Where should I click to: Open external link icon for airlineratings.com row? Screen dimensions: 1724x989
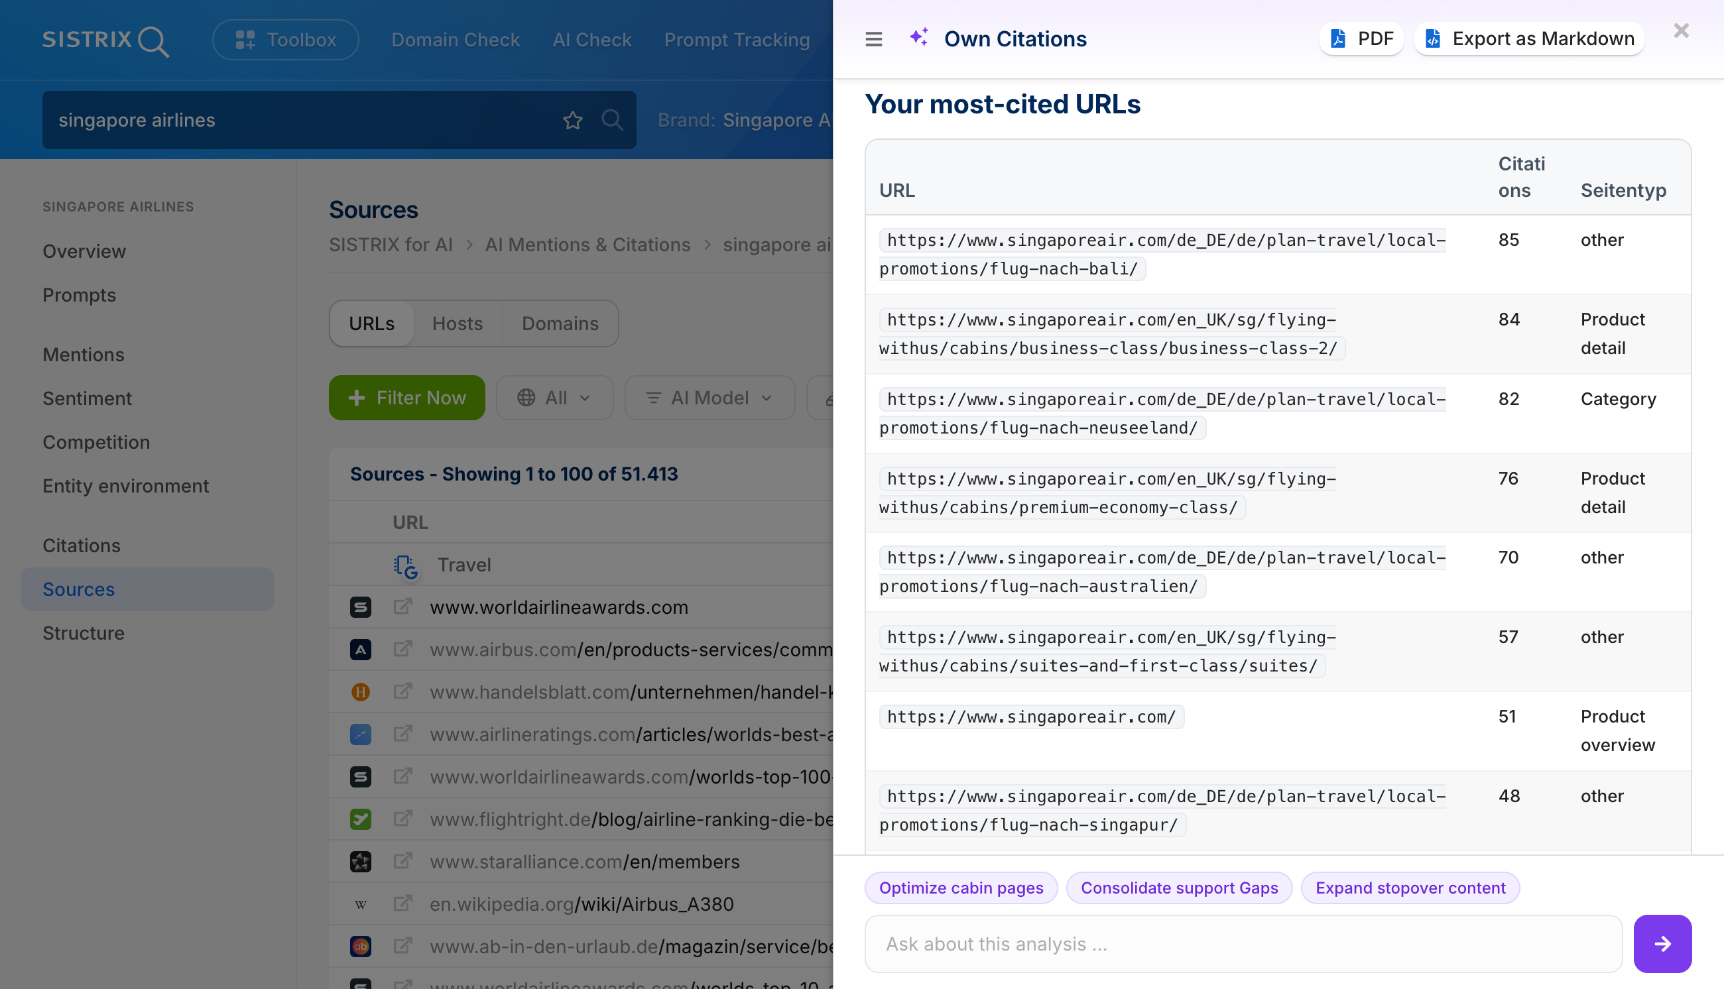pos(402,734)
